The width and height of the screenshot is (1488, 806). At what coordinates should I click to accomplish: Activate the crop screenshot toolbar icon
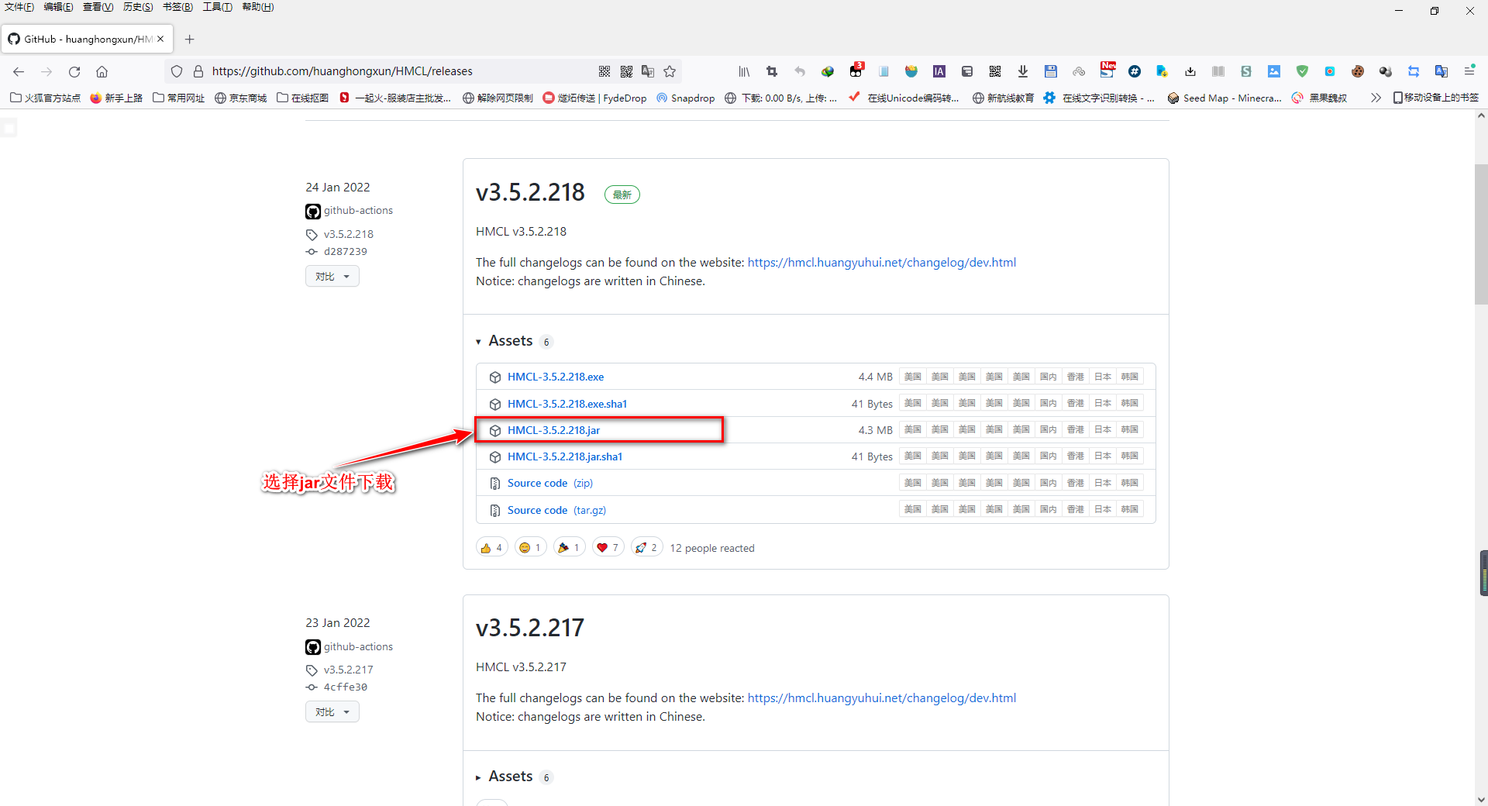(772, 71)
